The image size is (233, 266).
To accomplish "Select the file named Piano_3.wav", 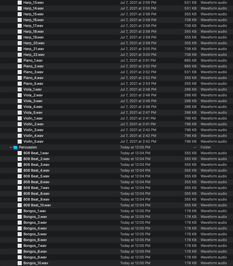I will click(x=33, y=72).
